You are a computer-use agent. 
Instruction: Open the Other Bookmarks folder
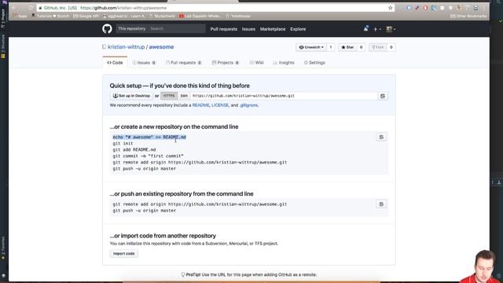tap(468, 16)
